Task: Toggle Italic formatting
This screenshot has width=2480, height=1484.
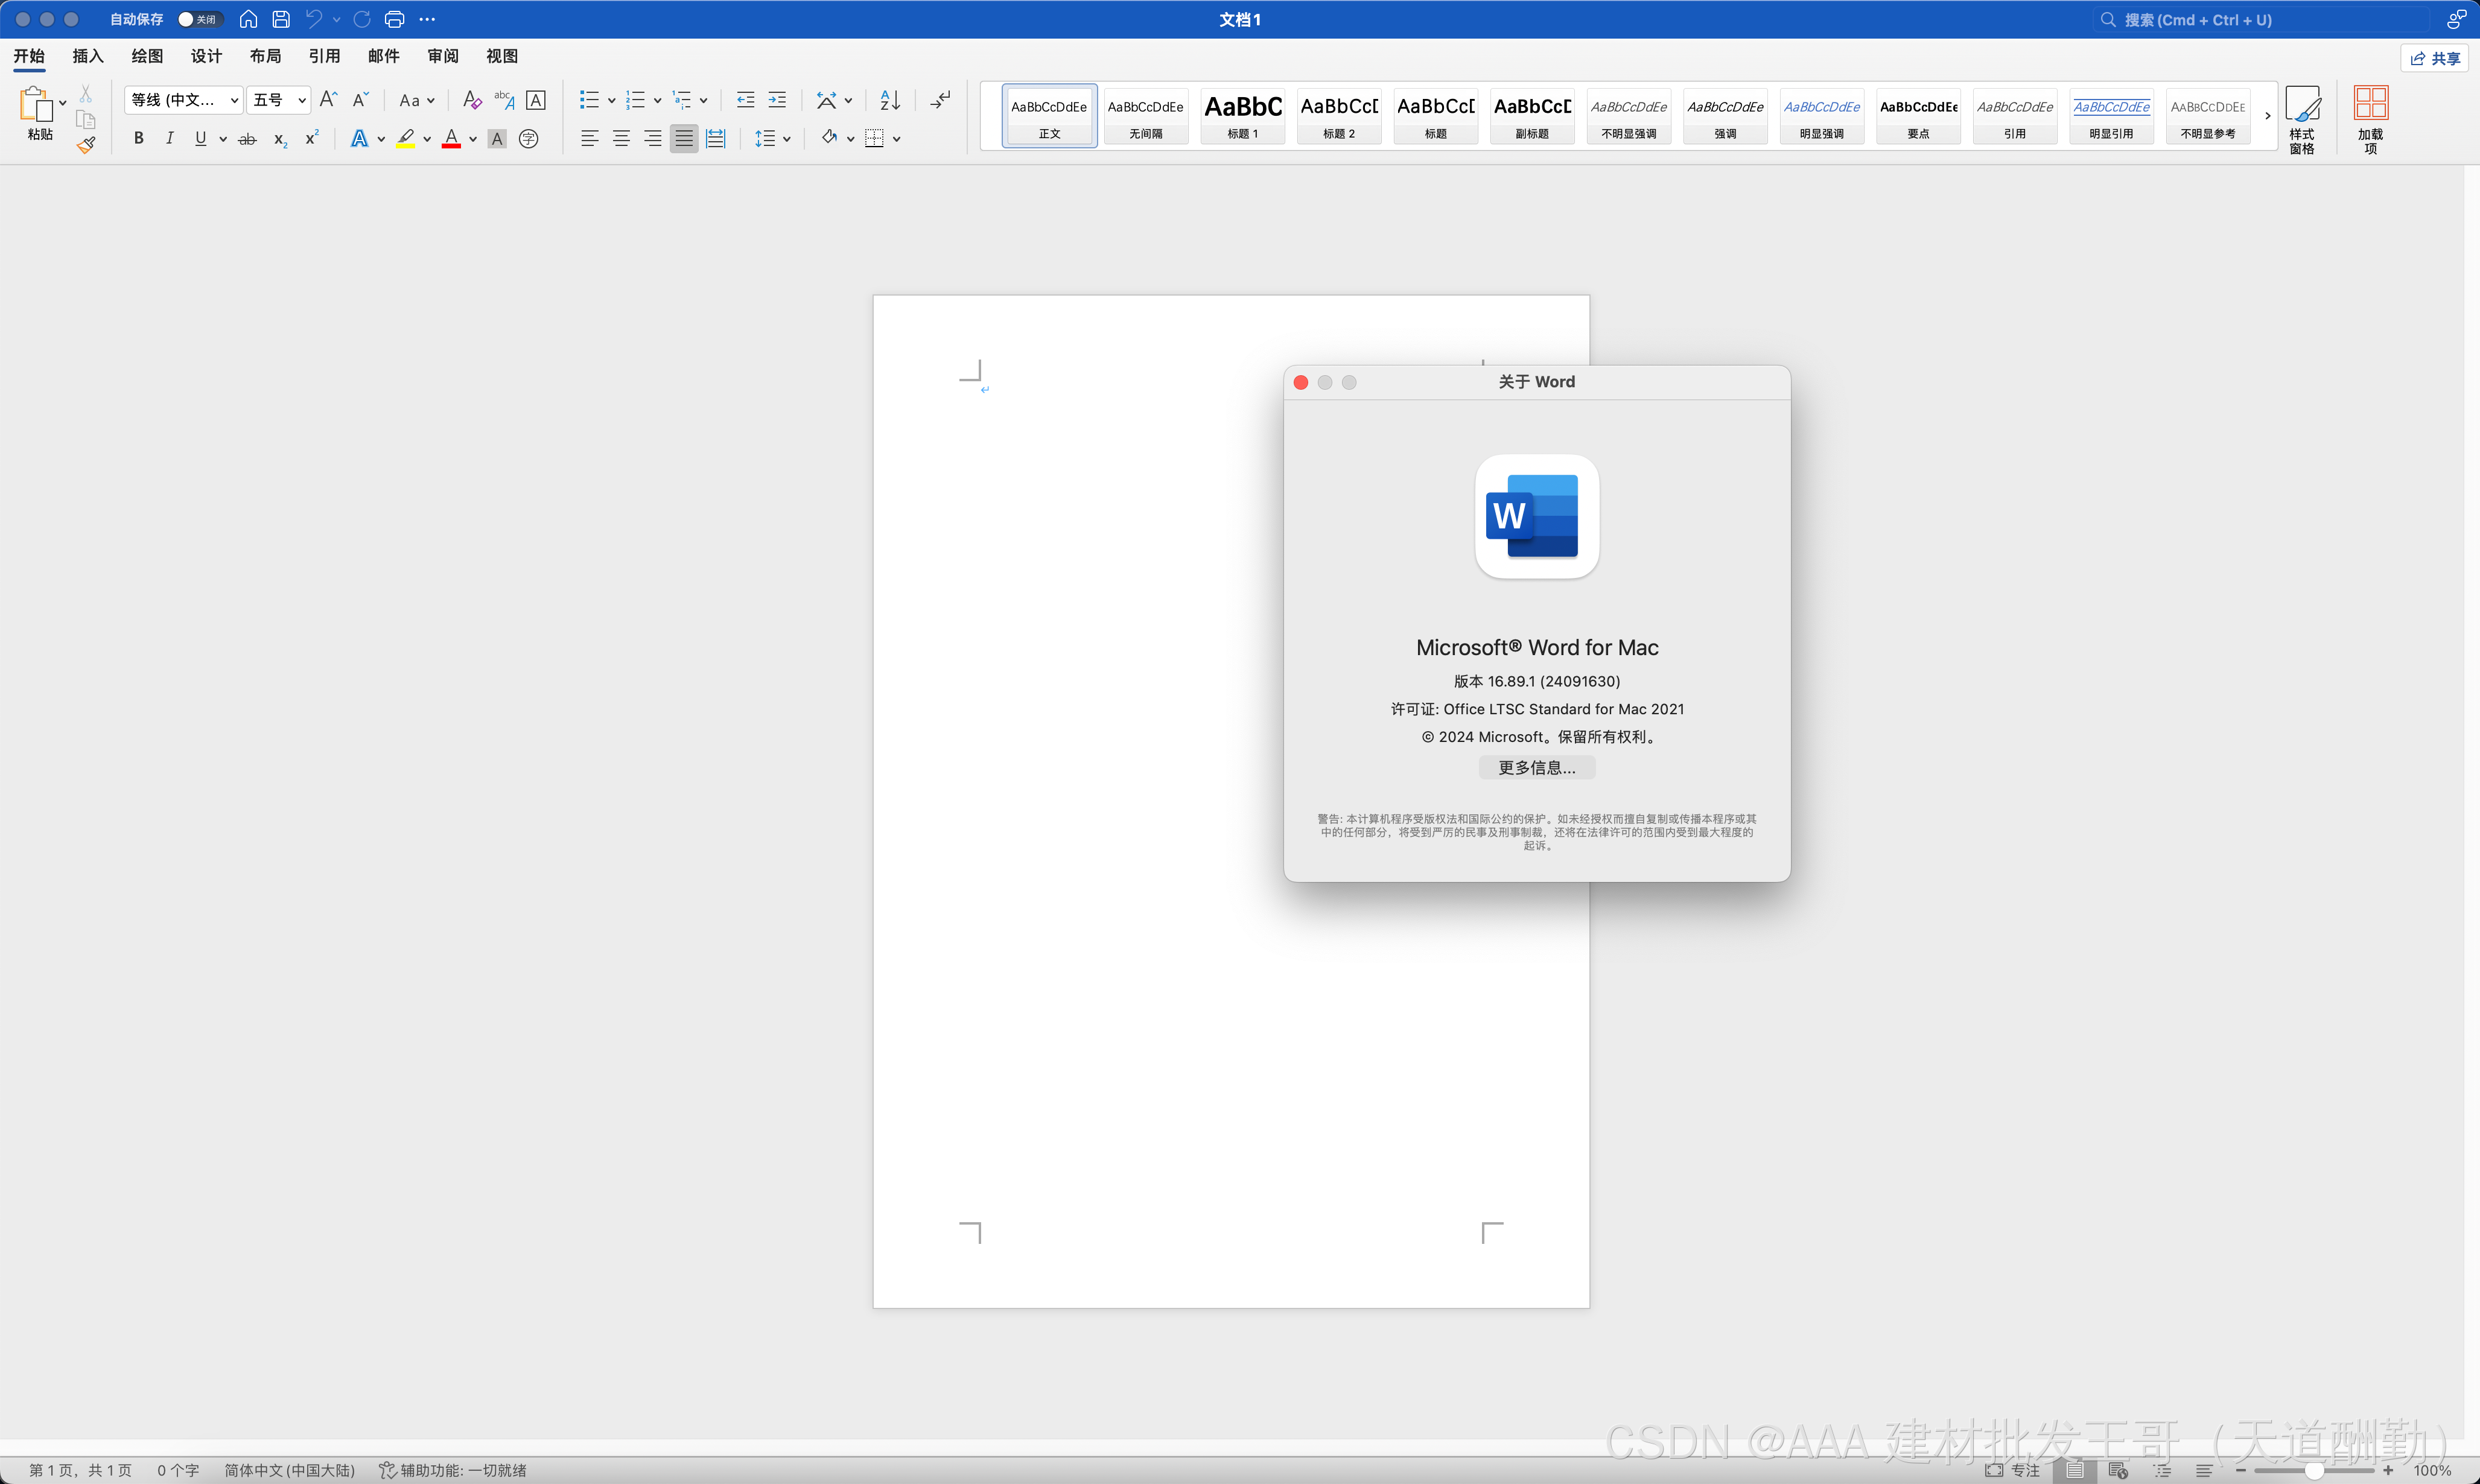Action: point(170,139)
